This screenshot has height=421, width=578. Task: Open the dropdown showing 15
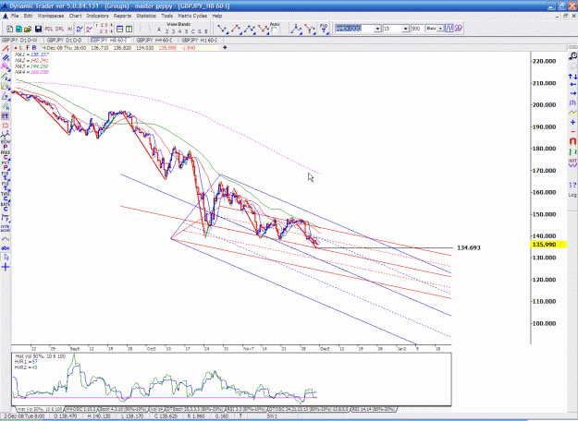click(x=405, y=29)
